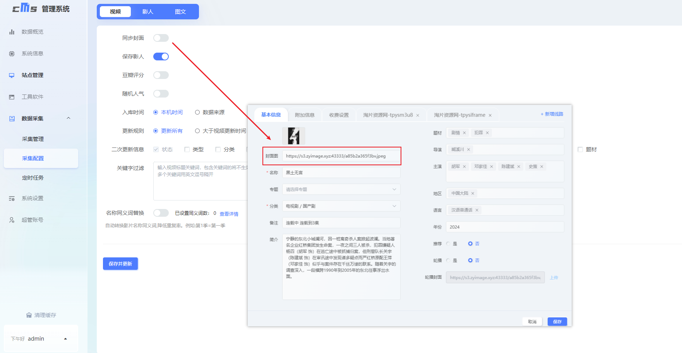
Task: Switch to the 影人 tab
Action: [148, 12]
